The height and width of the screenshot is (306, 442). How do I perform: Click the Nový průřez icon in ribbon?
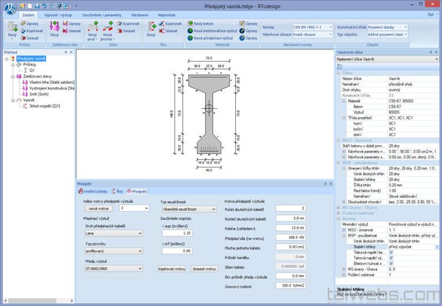[12, 26]
